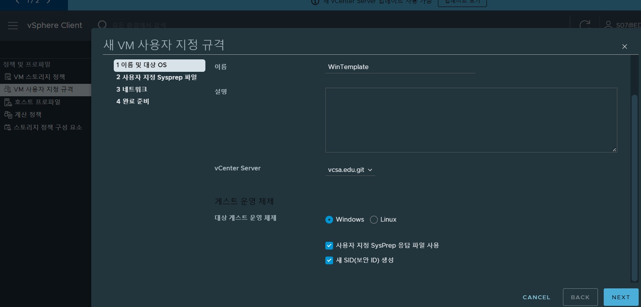Click next arrow in banner pager
Screen dimensions: 641x307
click(49, 2)
